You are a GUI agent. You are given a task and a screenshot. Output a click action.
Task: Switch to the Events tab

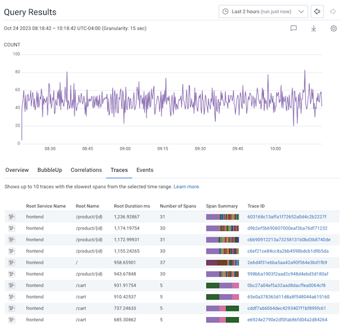[x=145, y=170]
